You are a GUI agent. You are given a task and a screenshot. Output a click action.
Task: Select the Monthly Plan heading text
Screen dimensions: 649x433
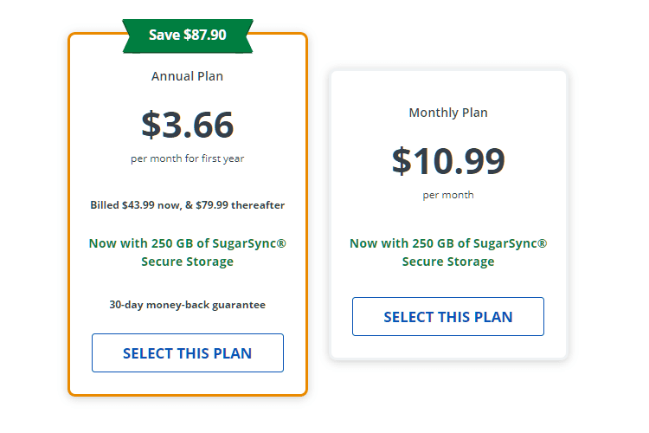pyautogui.click(x=448, y=113)
